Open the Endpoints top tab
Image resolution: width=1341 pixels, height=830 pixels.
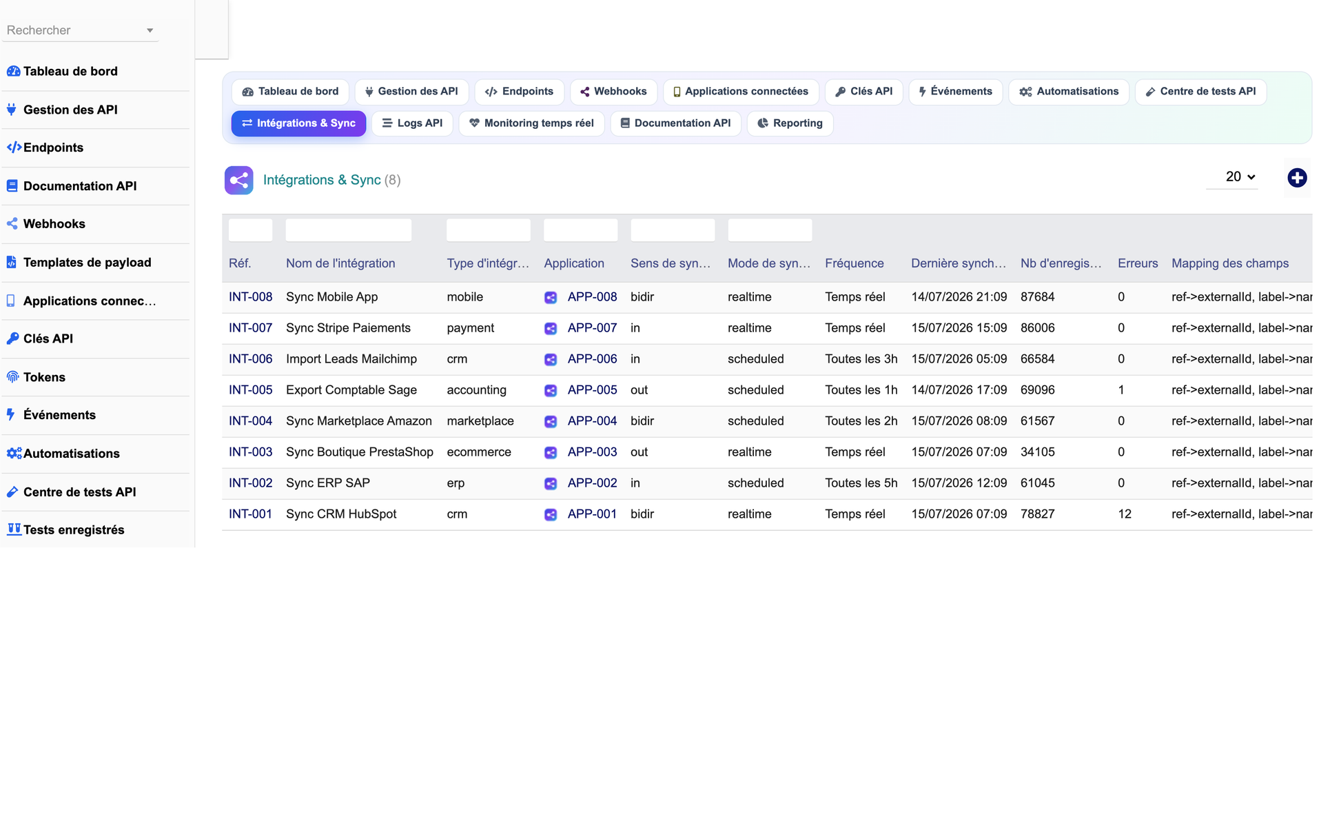pyautogui.click(x=519, y=92)
